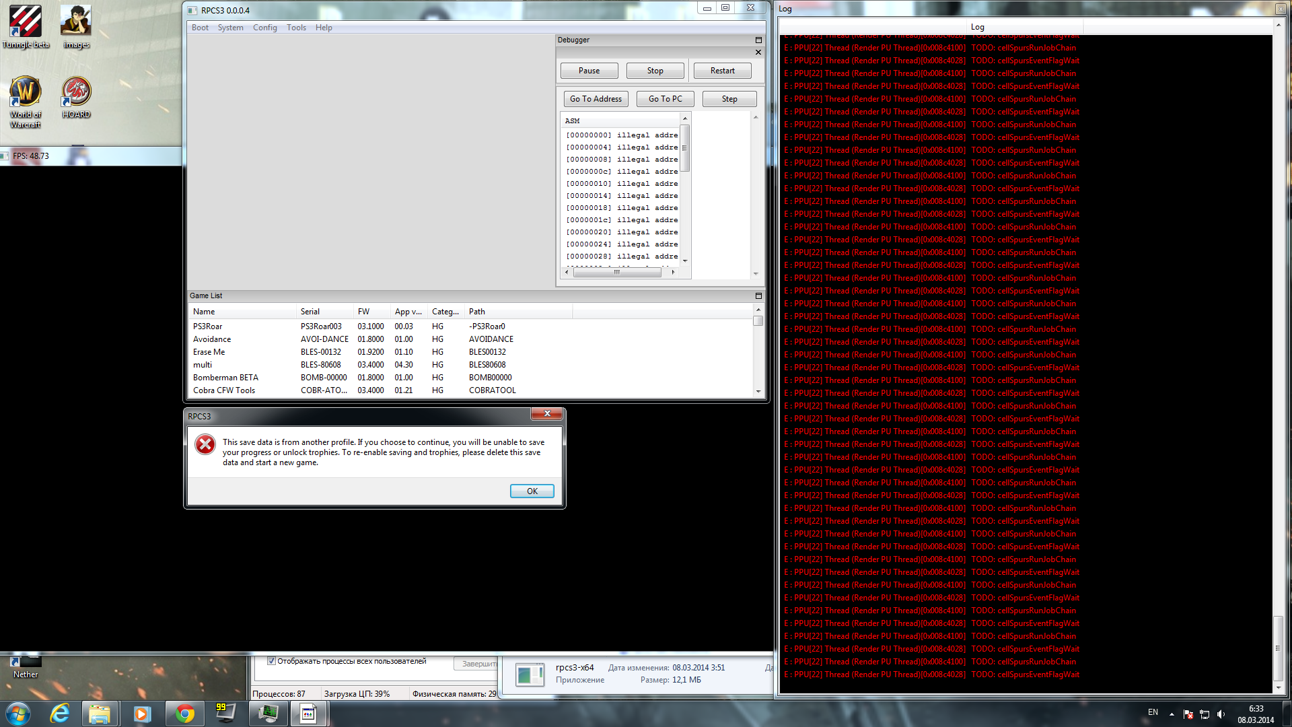Click the Debugger panel float icon
Screen dimensions: 1292x727
coord(758,40)
